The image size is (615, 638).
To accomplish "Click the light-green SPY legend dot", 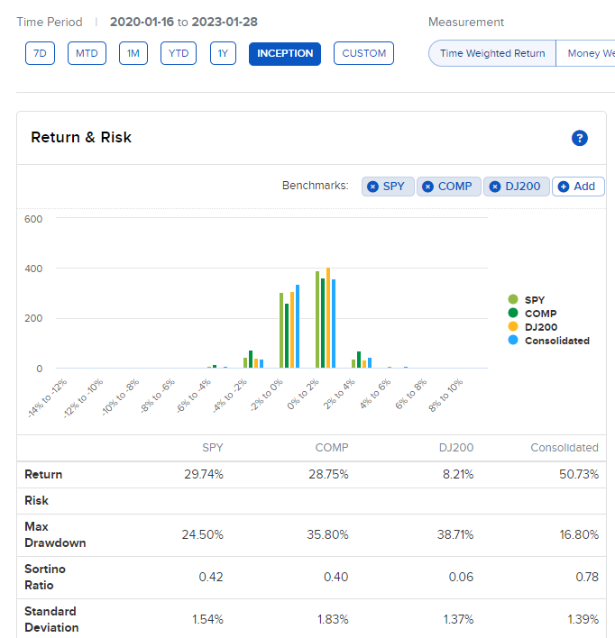I will [x=513, y=299].
